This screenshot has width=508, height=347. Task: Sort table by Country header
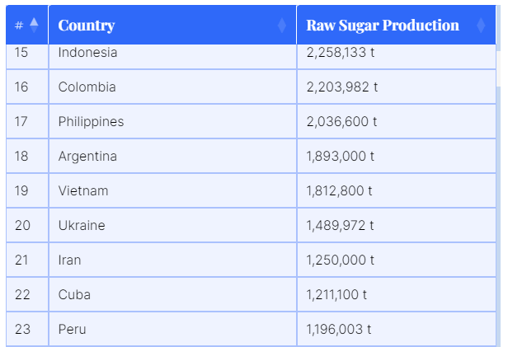coord(87,26)
